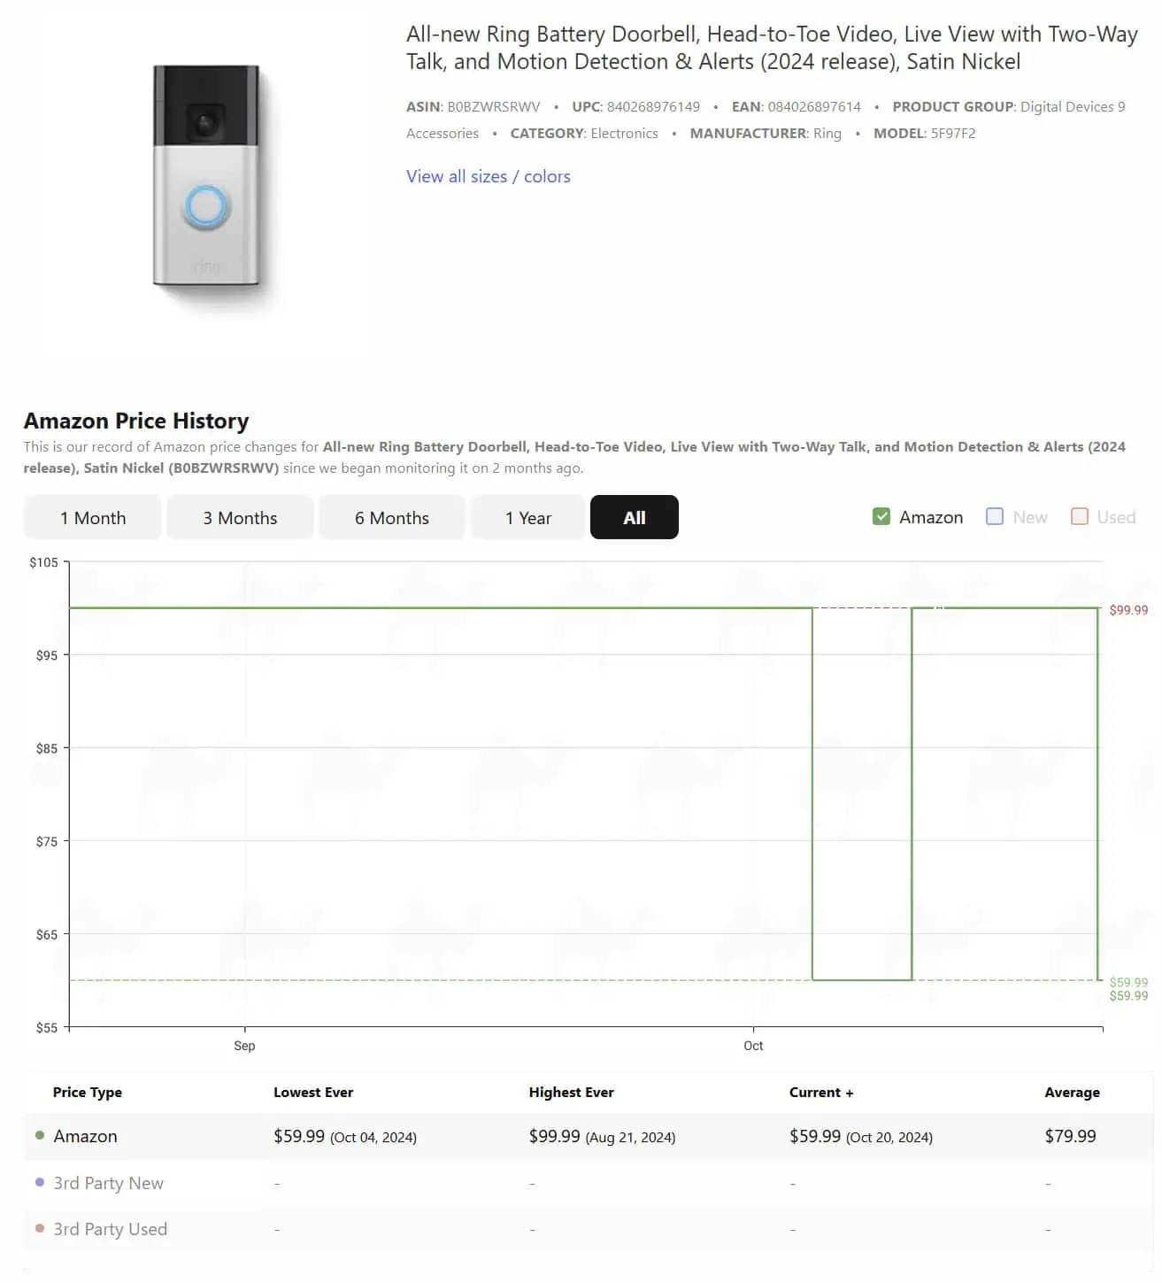Screen dimensions: 1162x1283
Task: Click the "Current +" column header
Action: [820, 1093]
